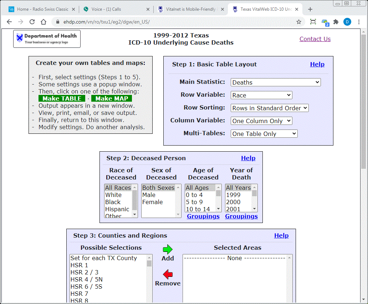Open the Column Variable dropdown
The image size is (368, 304).
coord(261,121)
